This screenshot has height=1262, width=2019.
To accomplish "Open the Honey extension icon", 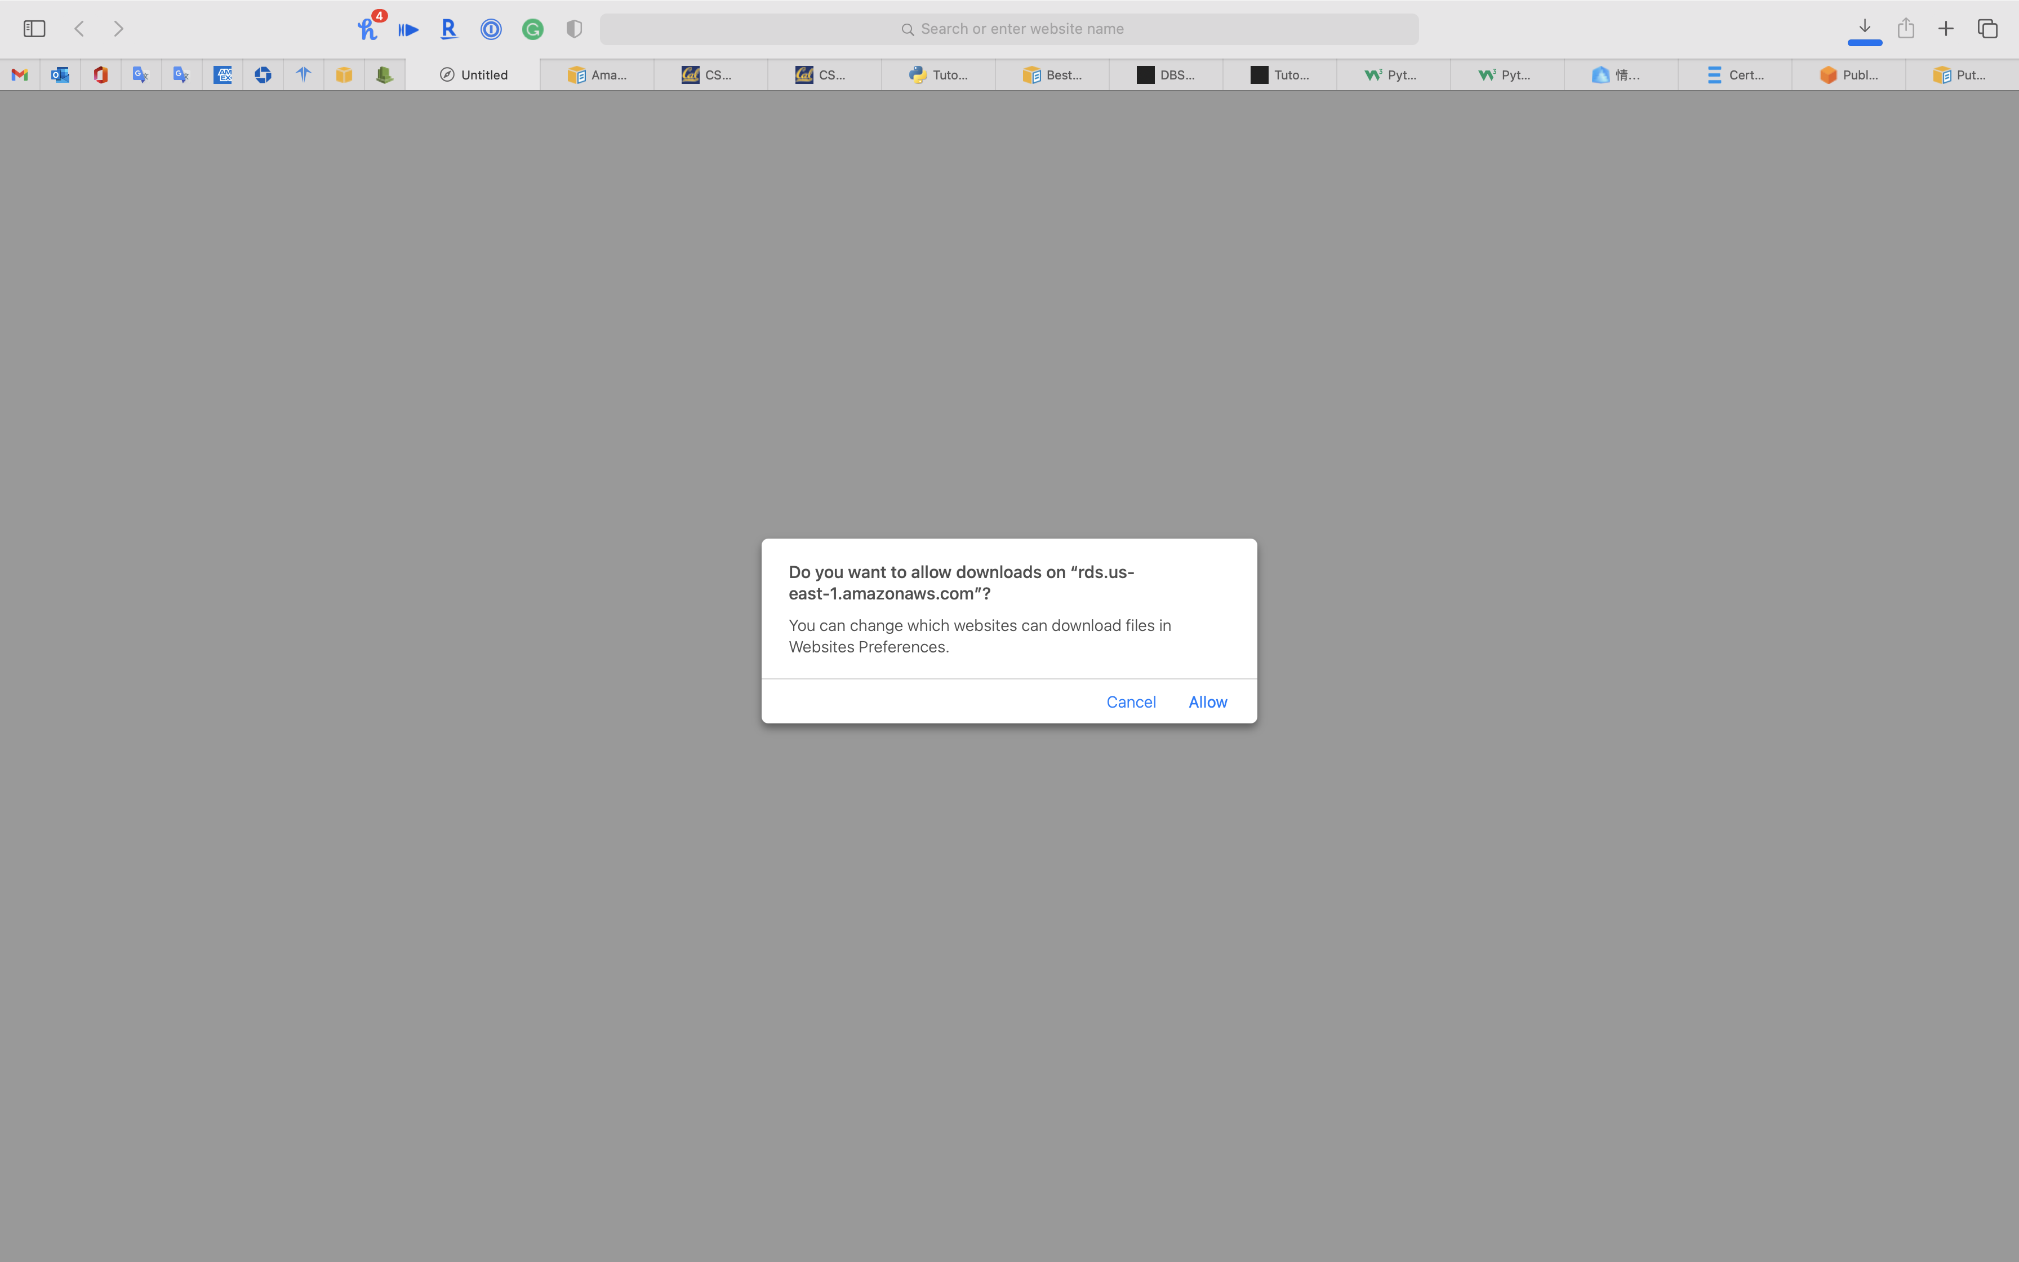I will click(x=367, y=29).
